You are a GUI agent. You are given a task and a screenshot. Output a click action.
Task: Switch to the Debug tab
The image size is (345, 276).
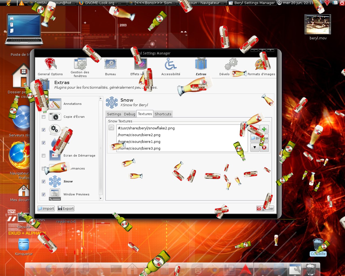[130, 114]
